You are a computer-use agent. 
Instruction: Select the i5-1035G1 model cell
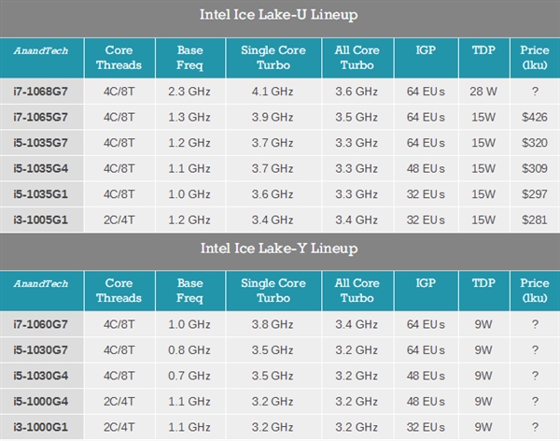click(43, 193)
